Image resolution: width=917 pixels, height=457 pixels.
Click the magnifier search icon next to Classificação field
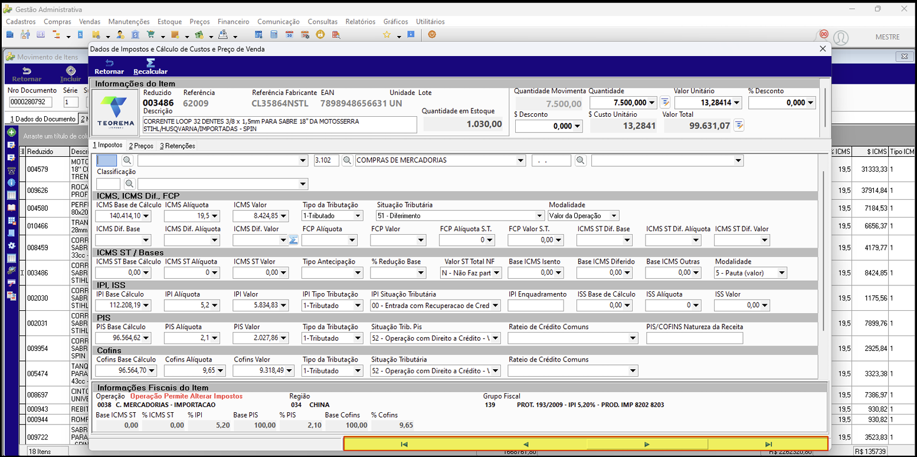point(129,184)
